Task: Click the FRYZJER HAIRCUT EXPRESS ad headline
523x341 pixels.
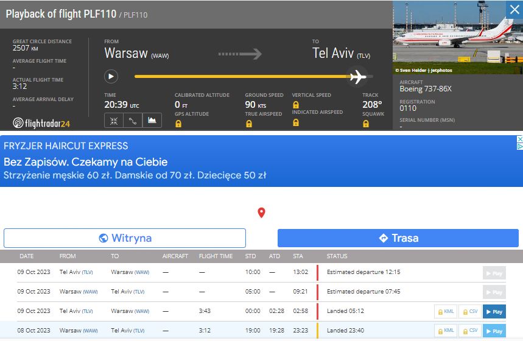Action: pyautogui.click(x=66, y=146)
